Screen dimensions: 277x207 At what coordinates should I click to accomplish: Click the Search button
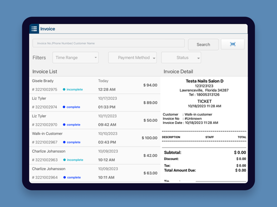tap(203, 44)
